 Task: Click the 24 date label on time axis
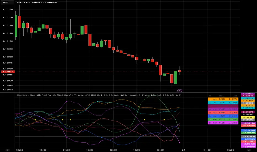pos(184,150)
